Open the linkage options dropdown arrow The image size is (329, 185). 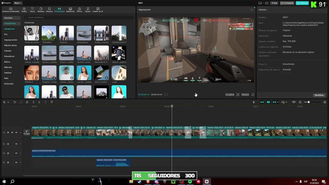[x=278, y=102]
